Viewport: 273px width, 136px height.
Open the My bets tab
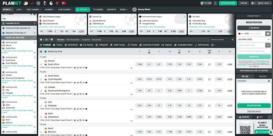tap(263, 76)
